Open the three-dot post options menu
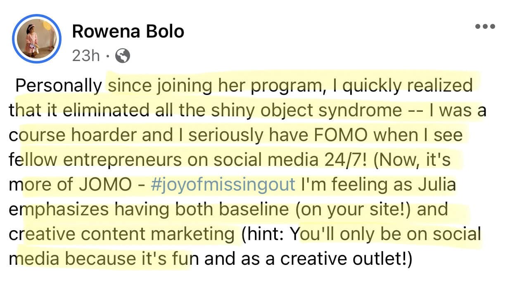This screenshot has height=285, width=510. [485, 26]
